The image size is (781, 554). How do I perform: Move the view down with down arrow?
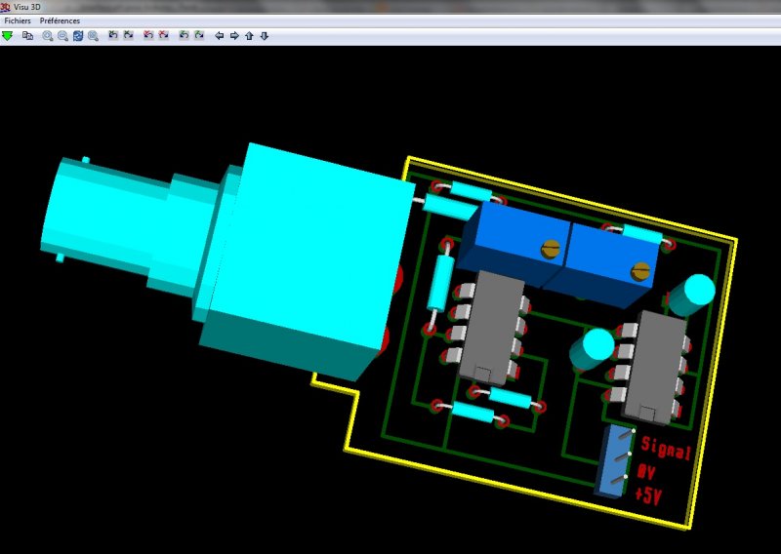coord(265,36)
